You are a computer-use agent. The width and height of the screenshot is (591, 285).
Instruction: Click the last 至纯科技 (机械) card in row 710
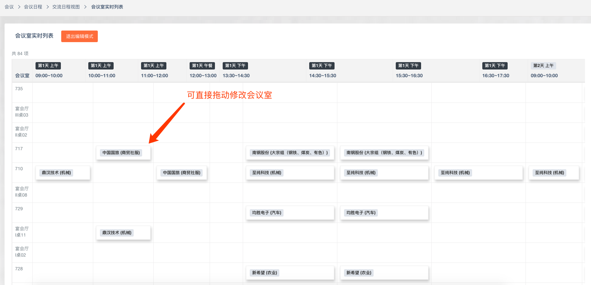coord(554,173)
